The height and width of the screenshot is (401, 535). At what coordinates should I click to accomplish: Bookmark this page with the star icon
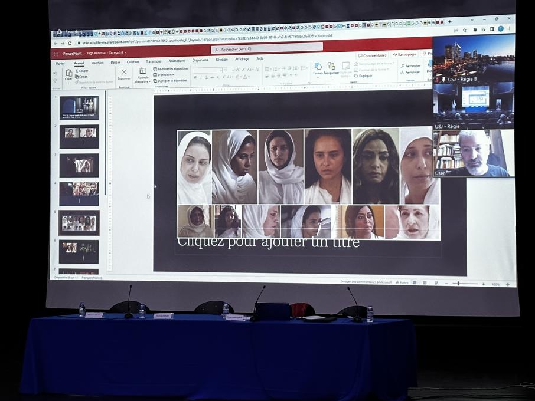465,30
